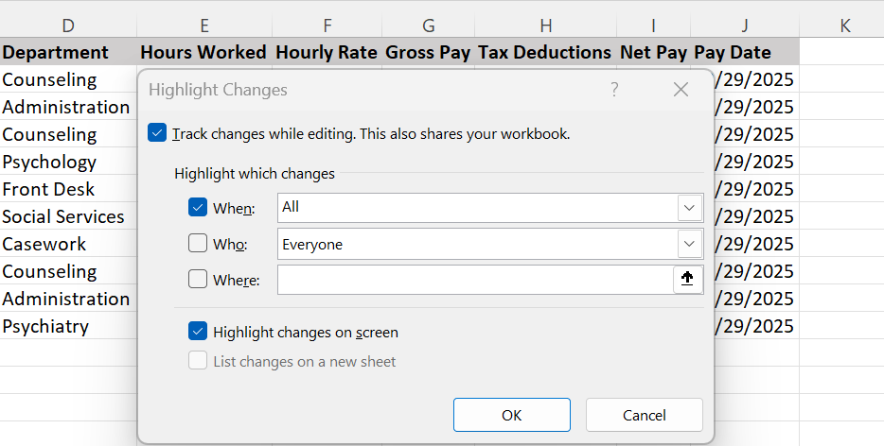Viewport: 884px width, 446px height.
Task: Click the Where range selector arrow icon
Action: (687, 279)
